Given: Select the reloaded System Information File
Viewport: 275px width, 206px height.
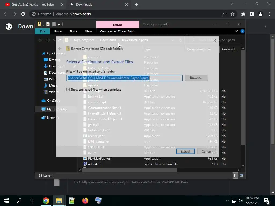Looking at the screenshot, I should 94,164.
